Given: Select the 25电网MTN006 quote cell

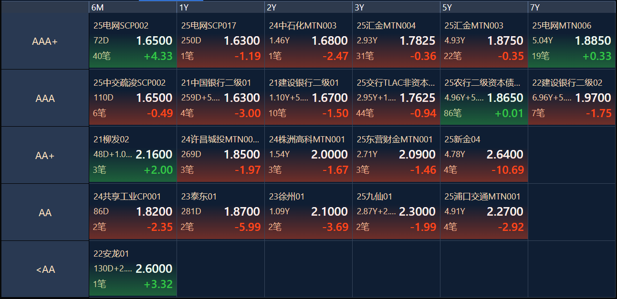Looking at the screenshot, I should click(x=572, y=40).
